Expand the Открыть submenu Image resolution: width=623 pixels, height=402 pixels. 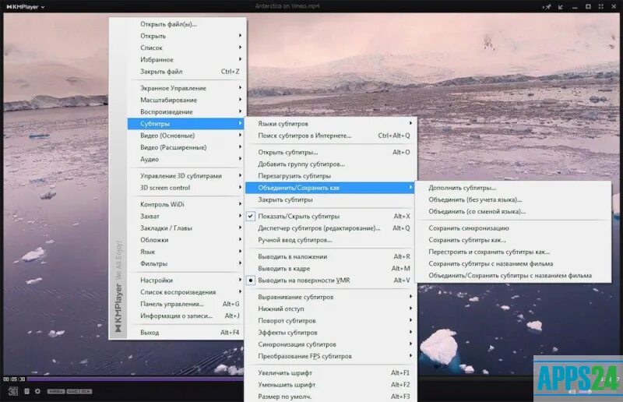[x=186, y=36]
